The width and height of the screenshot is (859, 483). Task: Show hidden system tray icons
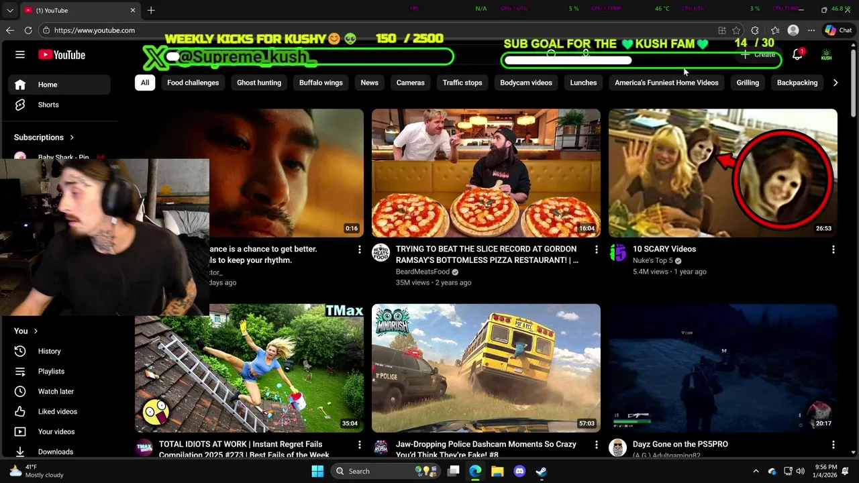(x=756, y=471)
